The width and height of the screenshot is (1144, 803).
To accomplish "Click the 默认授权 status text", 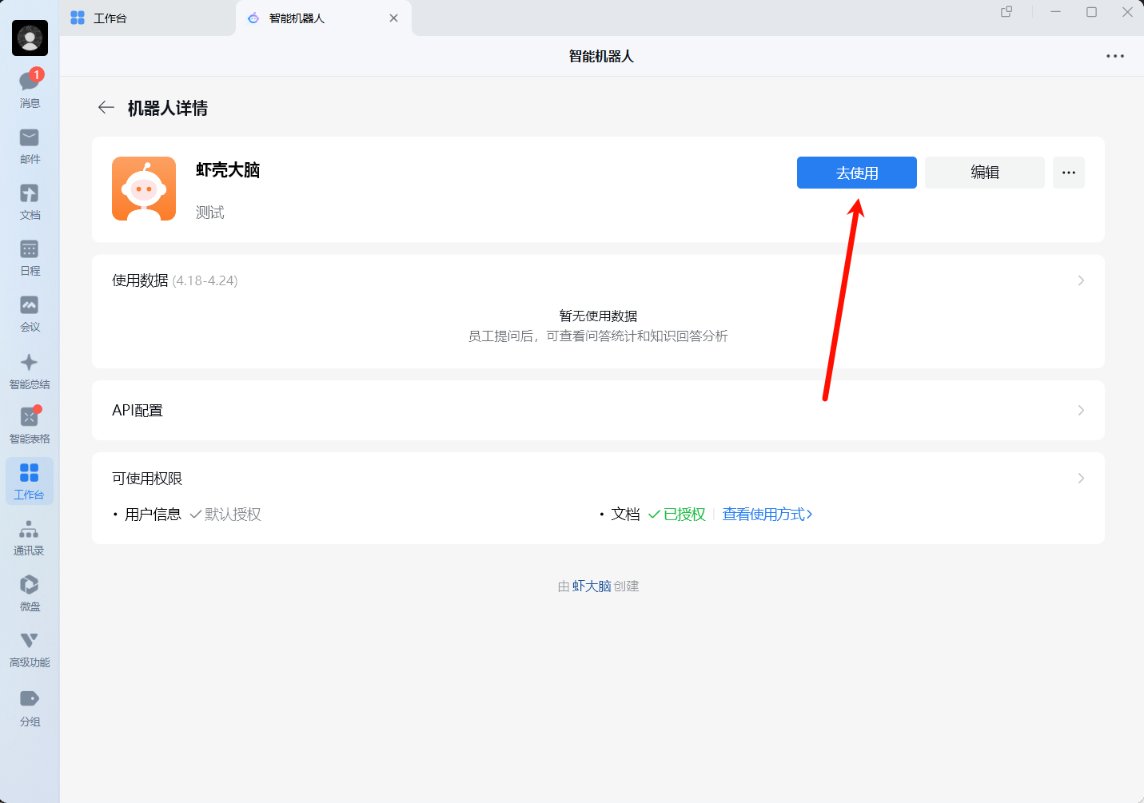I will [233, 514].
